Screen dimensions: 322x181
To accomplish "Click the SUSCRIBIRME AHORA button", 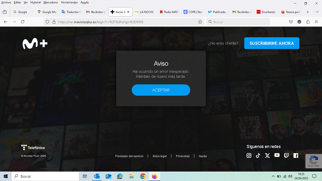I will (271, 43).
